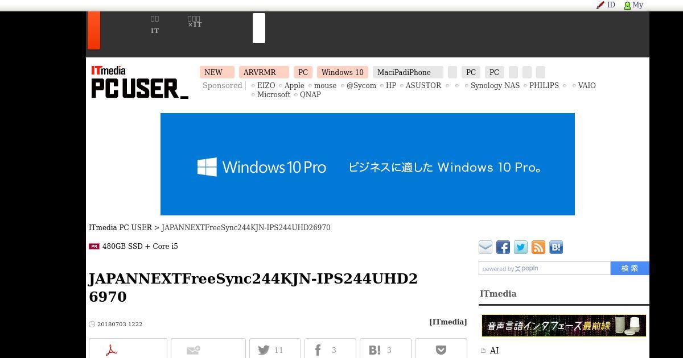
Task: Open the Twitter icon in the sidebar
Action: point(521,247)
